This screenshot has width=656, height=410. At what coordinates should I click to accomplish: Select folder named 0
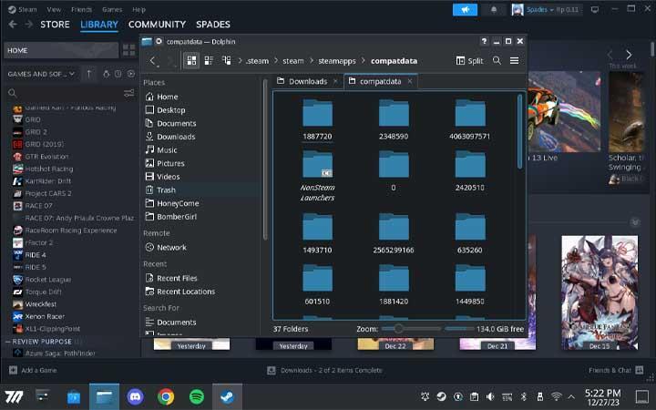pyautogui.click(x=394, y=170)
